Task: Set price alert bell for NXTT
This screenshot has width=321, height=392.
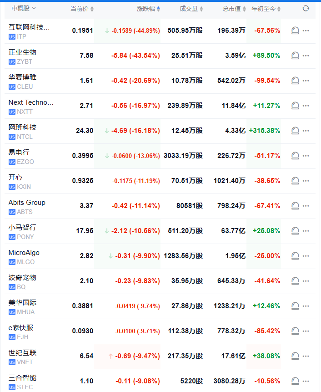Action: point(295,106)
